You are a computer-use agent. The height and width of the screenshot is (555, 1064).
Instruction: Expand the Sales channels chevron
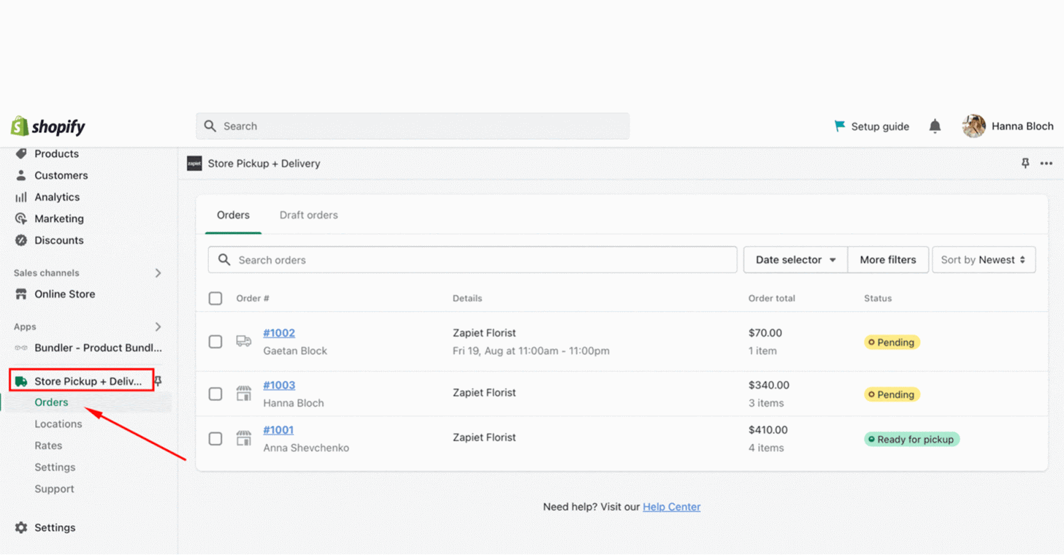point(158,273)
